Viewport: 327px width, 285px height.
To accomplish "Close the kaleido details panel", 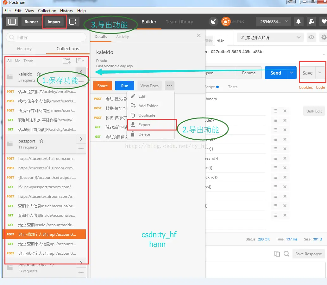I will (199, 35).
